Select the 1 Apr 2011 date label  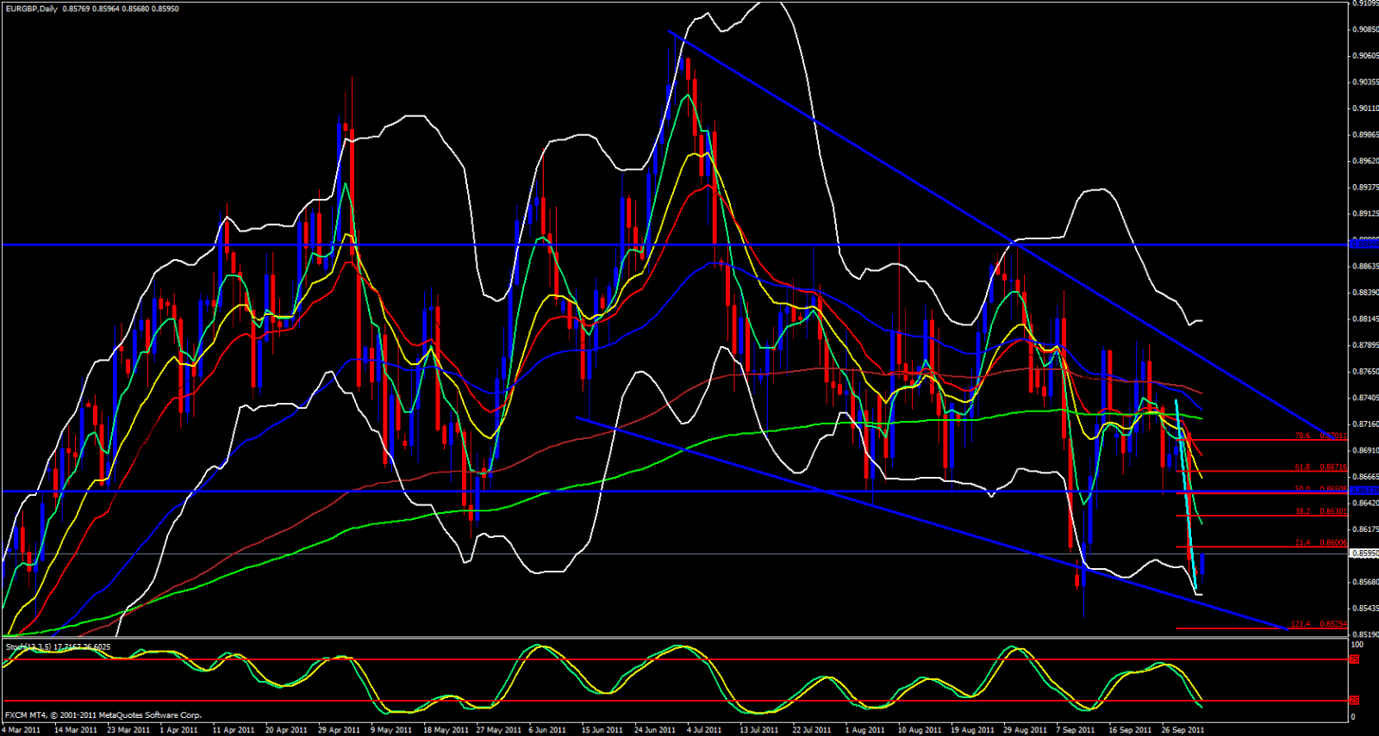tap(180, 730)
